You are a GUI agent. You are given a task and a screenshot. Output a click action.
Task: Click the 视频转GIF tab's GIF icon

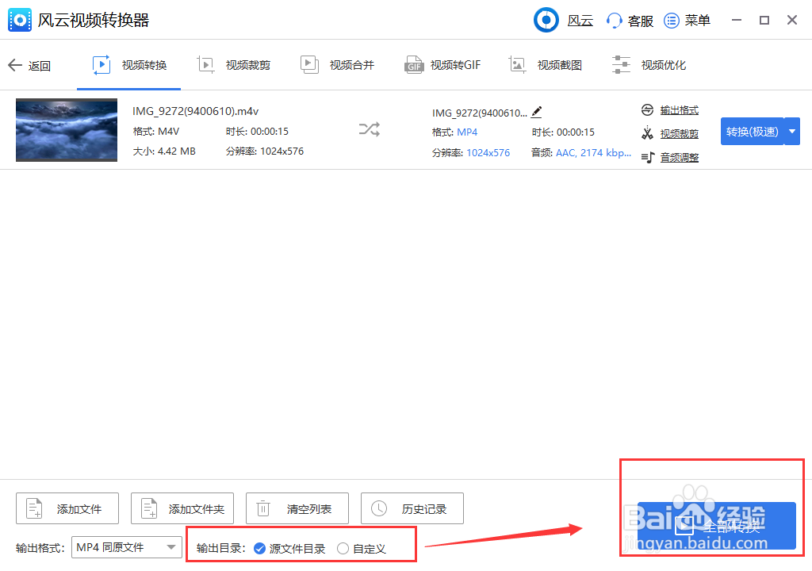(x=414, y=65)
